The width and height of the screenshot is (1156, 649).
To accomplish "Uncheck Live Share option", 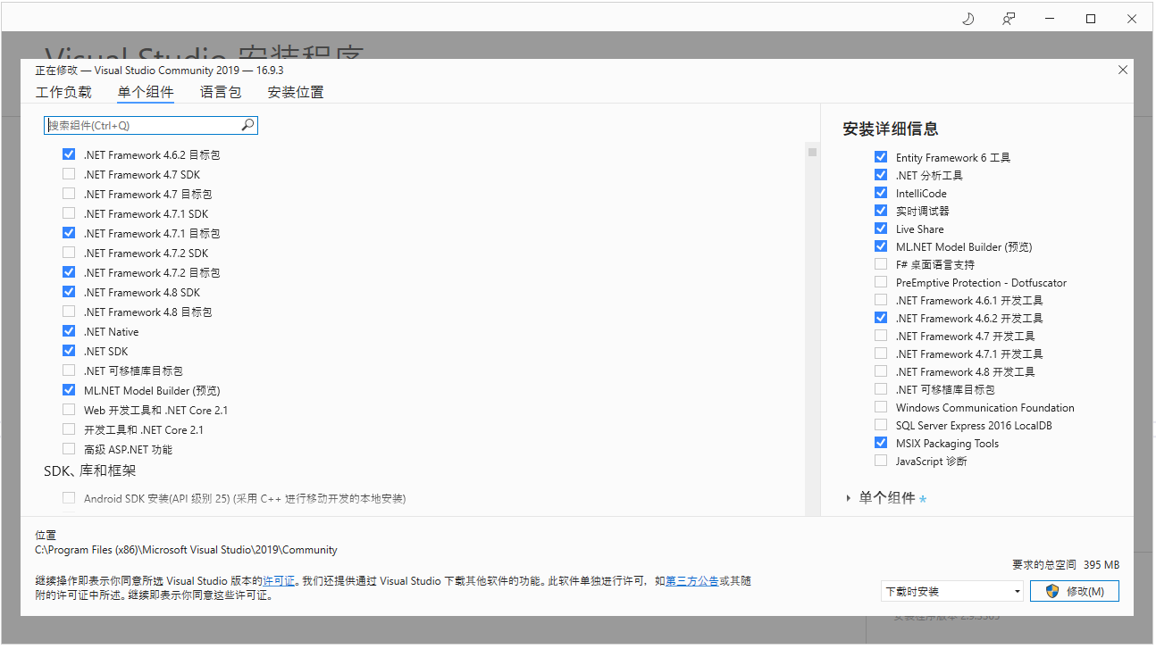I will point(881,229).
